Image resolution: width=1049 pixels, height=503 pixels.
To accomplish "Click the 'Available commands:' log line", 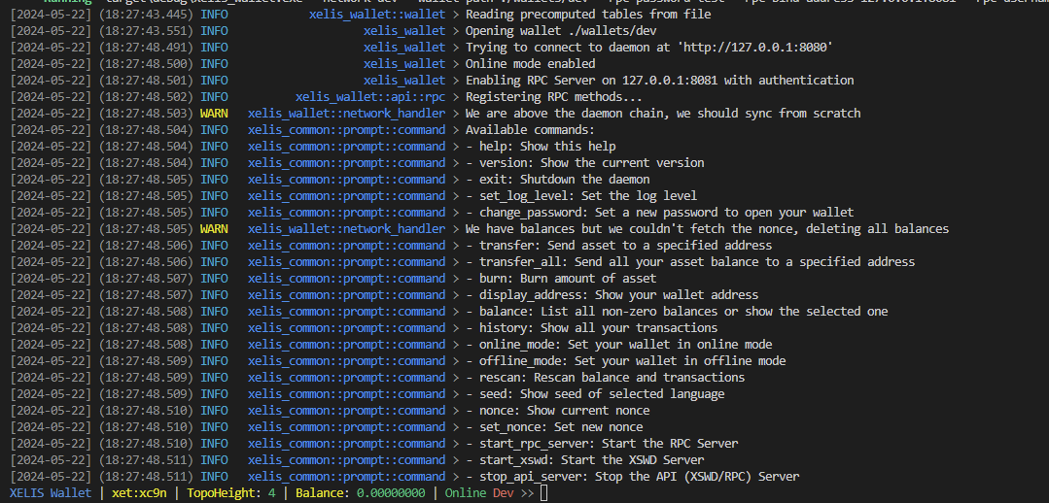I will point(530,129).
